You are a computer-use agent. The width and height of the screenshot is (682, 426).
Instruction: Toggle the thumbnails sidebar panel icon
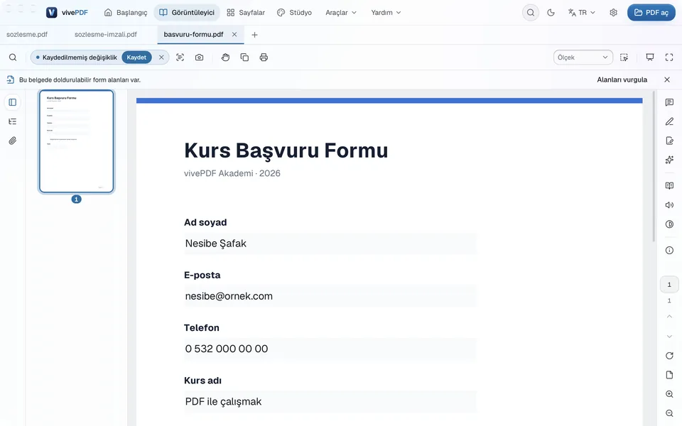[x=13, y=102]
